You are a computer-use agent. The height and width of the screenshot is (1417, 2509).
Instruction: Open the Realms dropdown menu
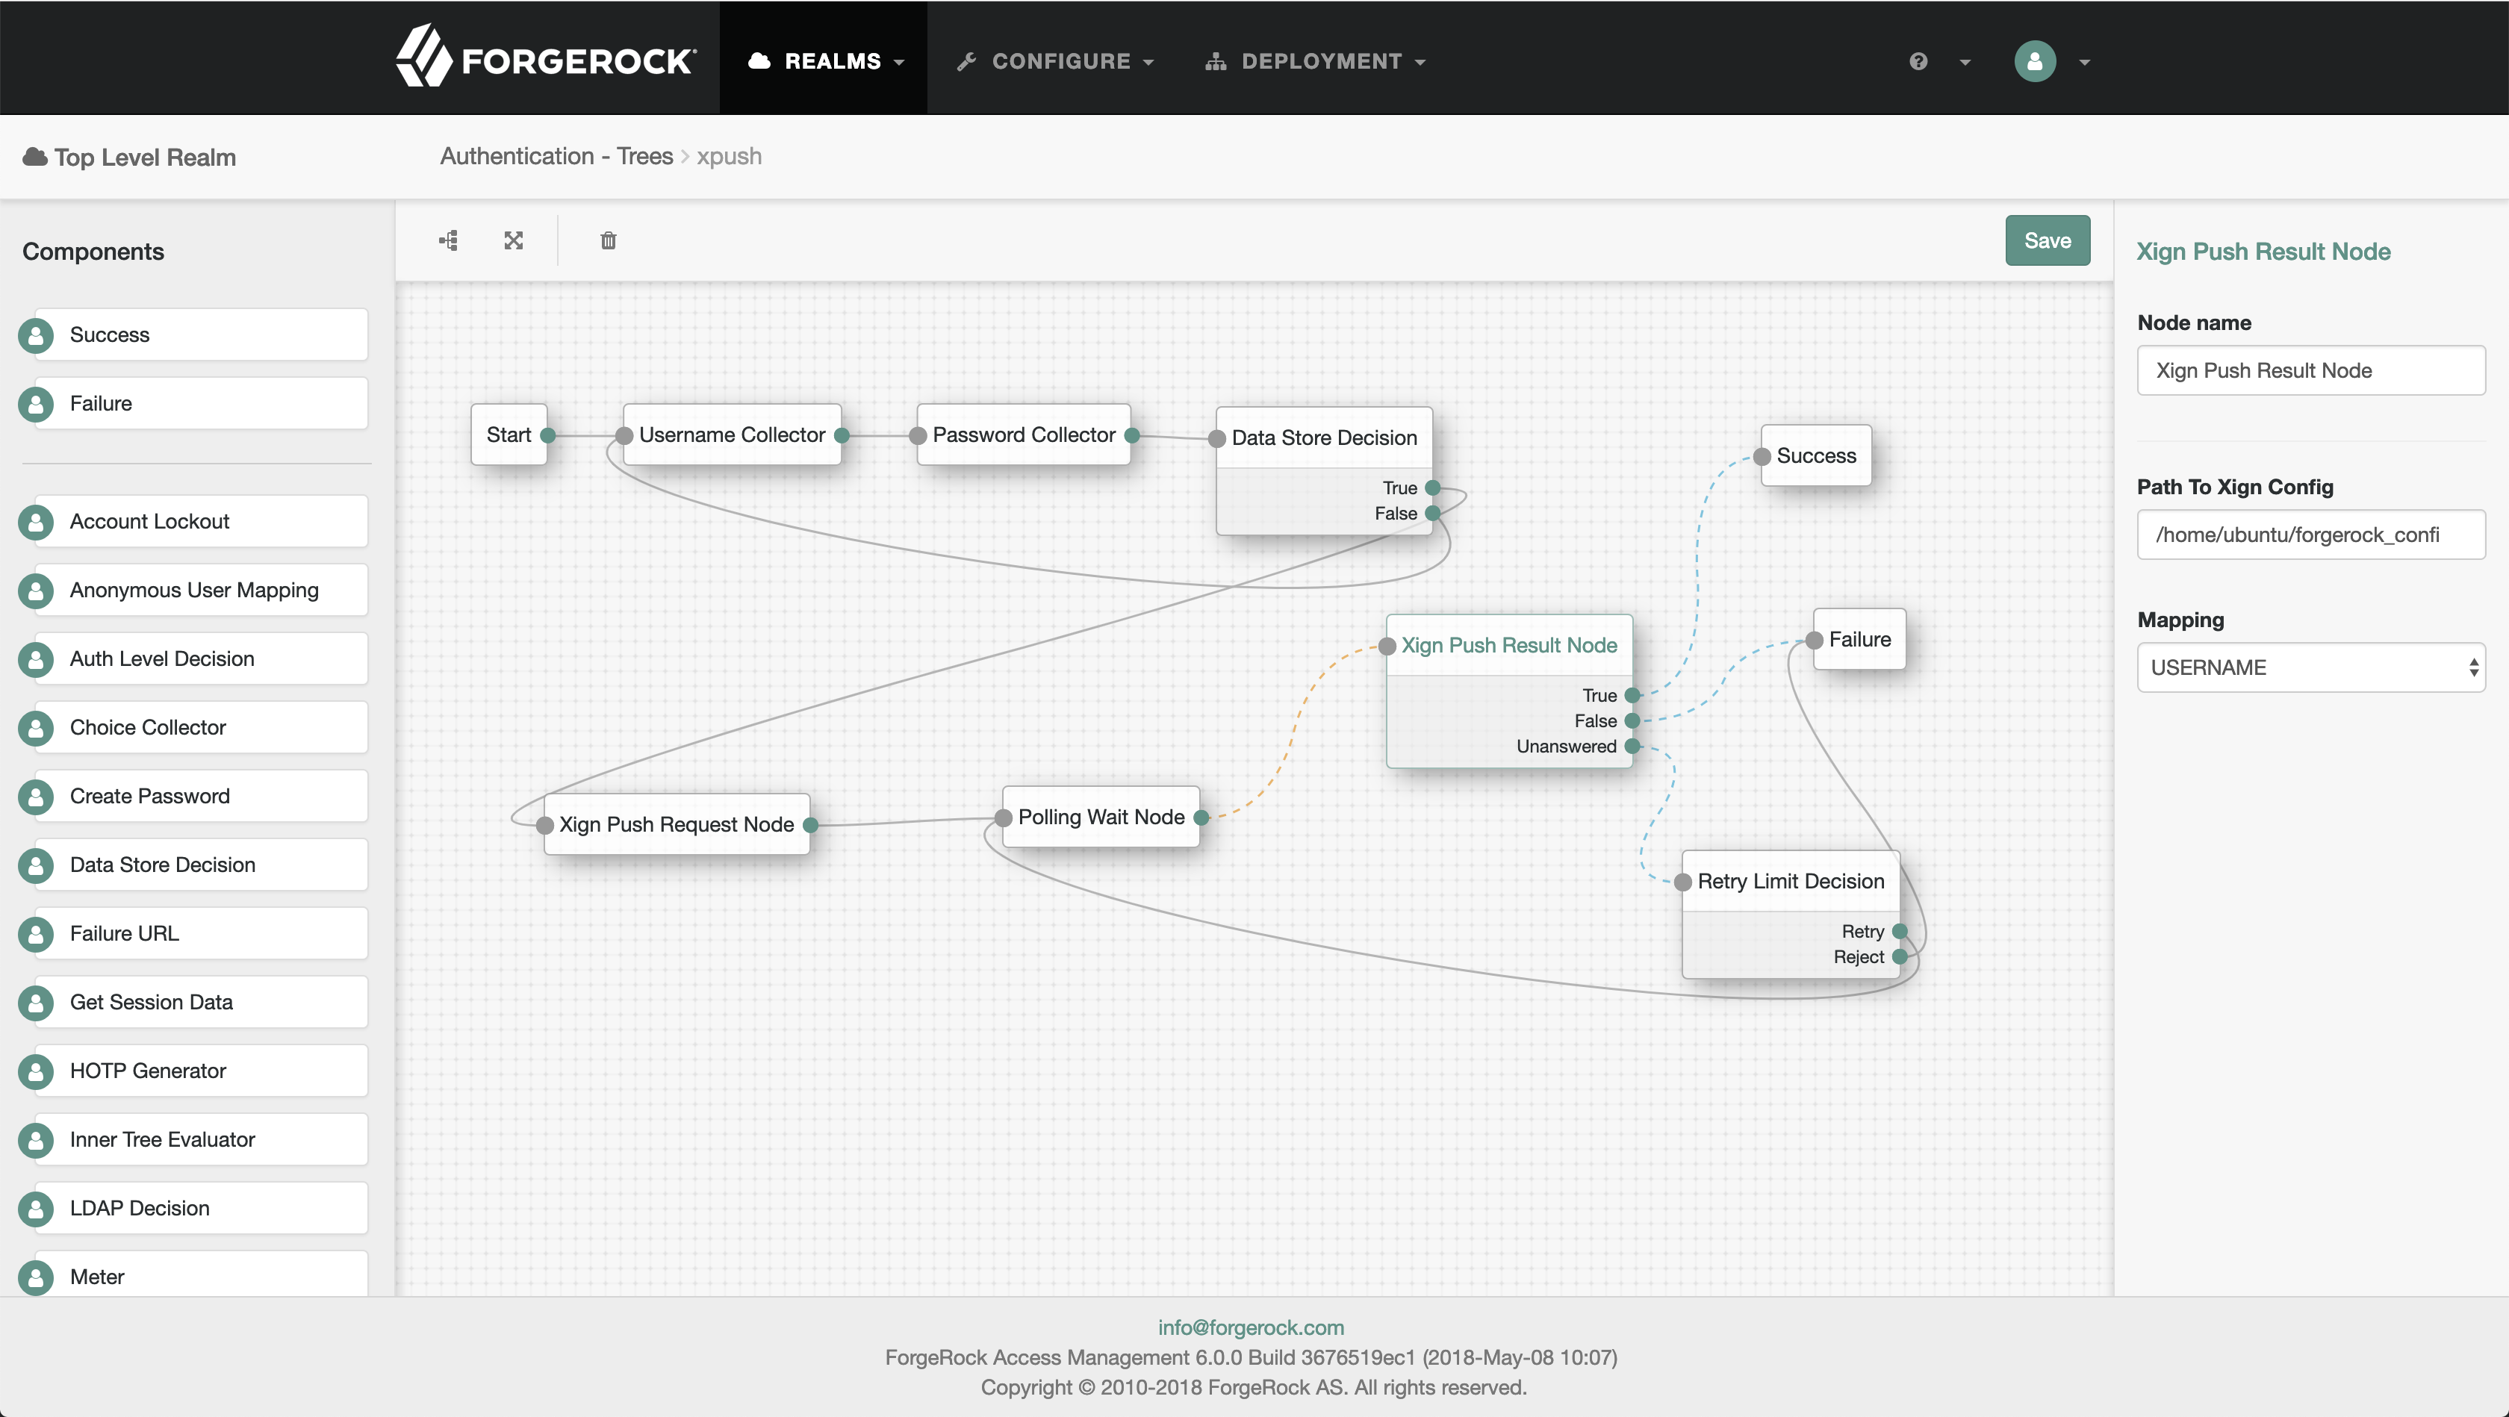(826, 61)
